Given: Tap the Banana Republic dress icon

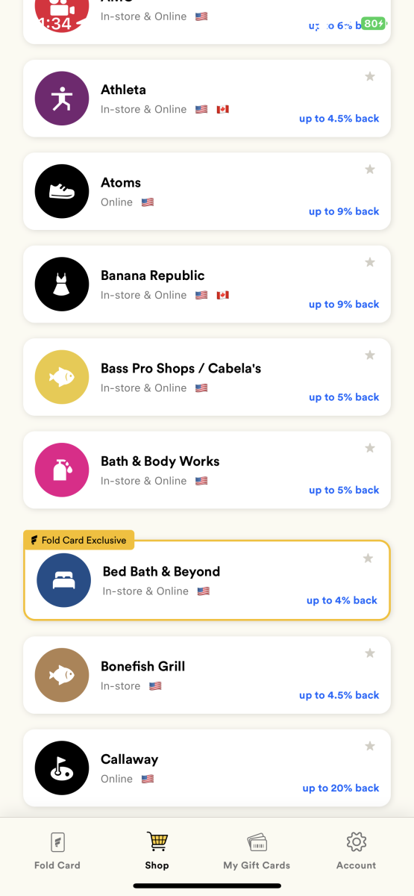Looking at the screenshot, I should pyautogui.click(x=62, y=284).
